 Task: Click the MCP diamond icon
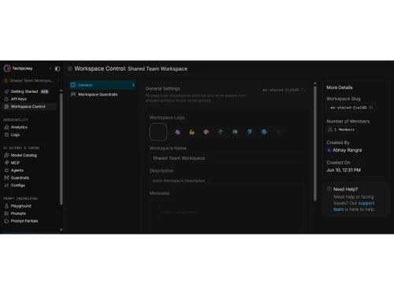(x=6, y=163)
